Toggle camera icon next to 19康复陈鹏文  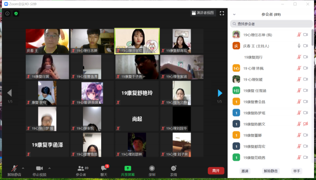click(306, 124)
